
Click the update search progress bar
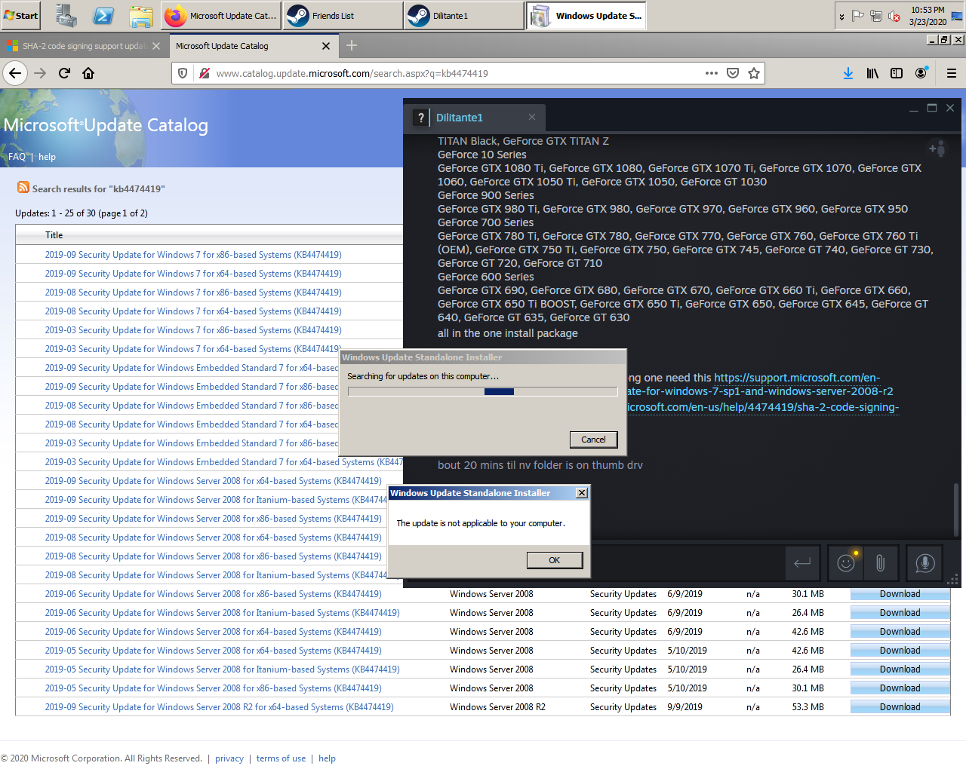pos(483,392)
